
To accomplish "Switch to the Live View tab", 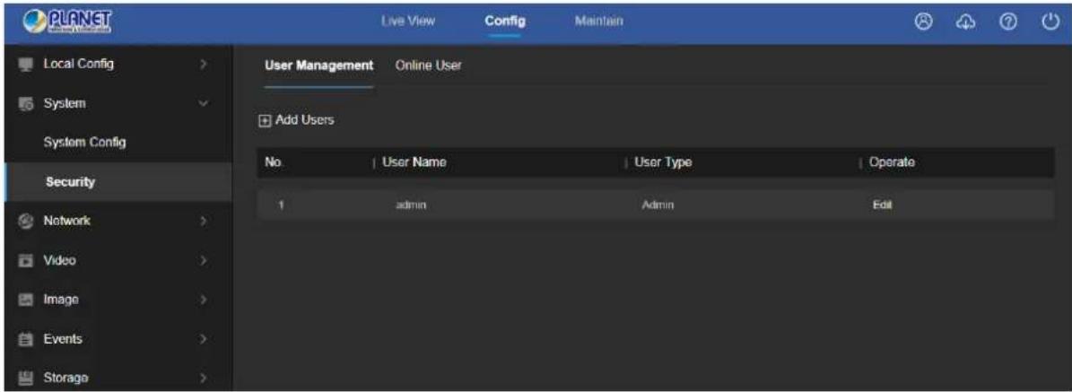I will [x=407, y=22].
